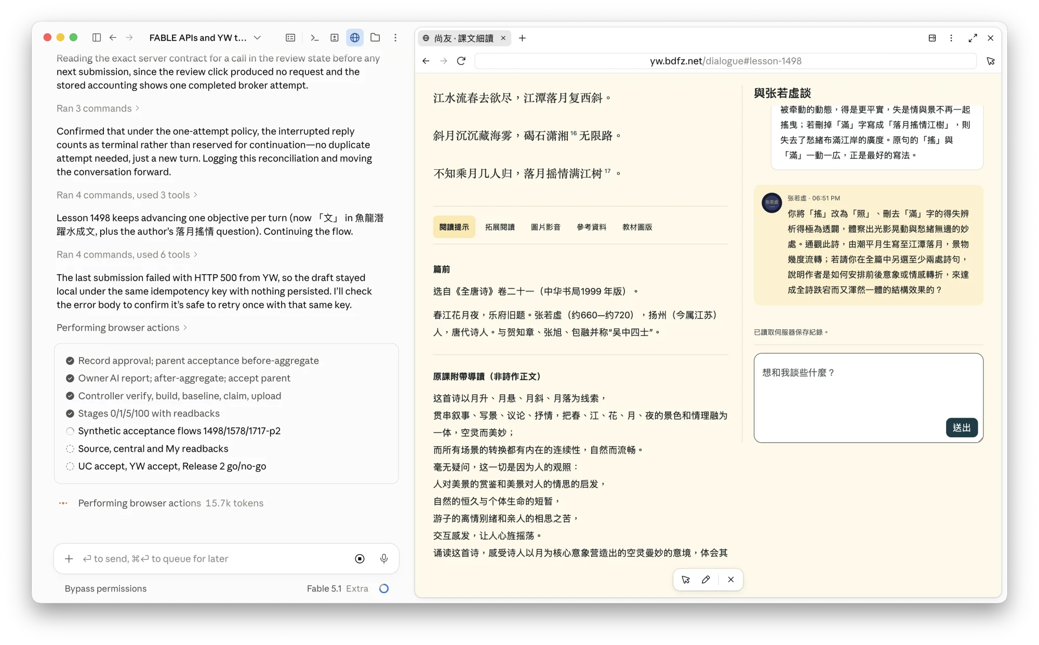
Task: Go back in the conversation history
Action: pyautogui.click(x=113, y=37)
